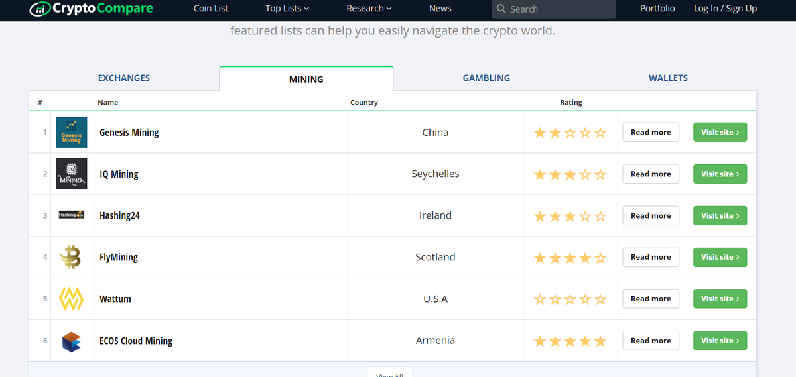Click the IQ Mining logo icon

pyautogui.click(x=71, y=174)
